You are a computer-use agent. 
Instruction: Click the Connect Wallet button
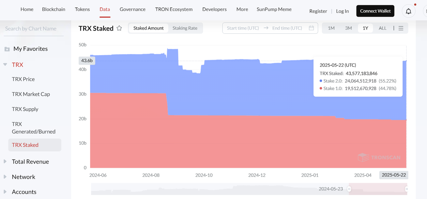tap(375, 11)
